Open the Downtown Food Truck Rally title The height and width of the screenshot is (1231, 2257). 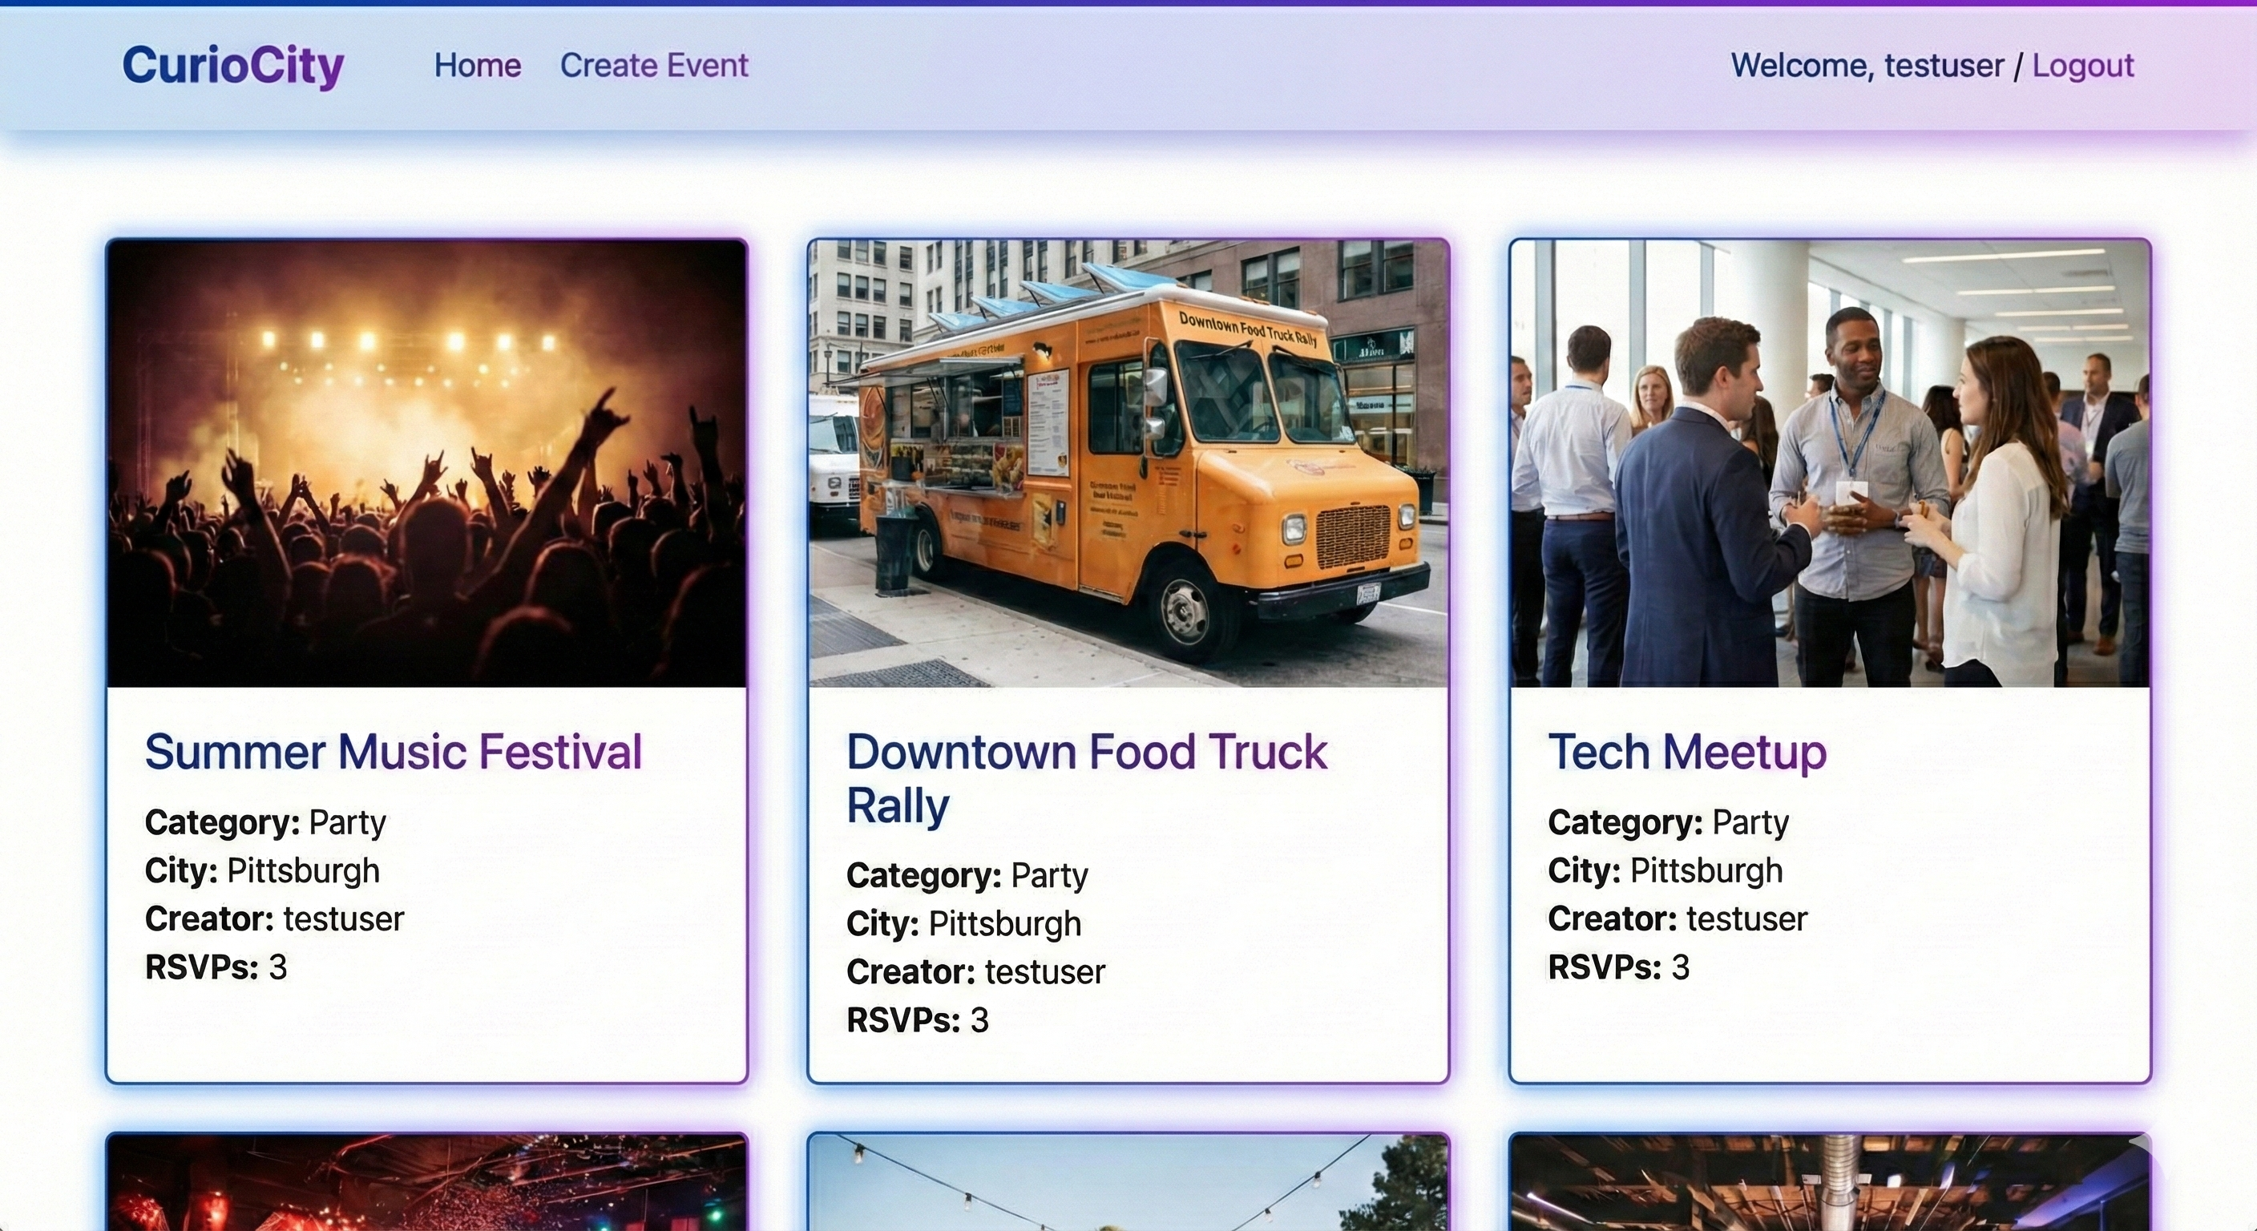(x=1087, y=777)
